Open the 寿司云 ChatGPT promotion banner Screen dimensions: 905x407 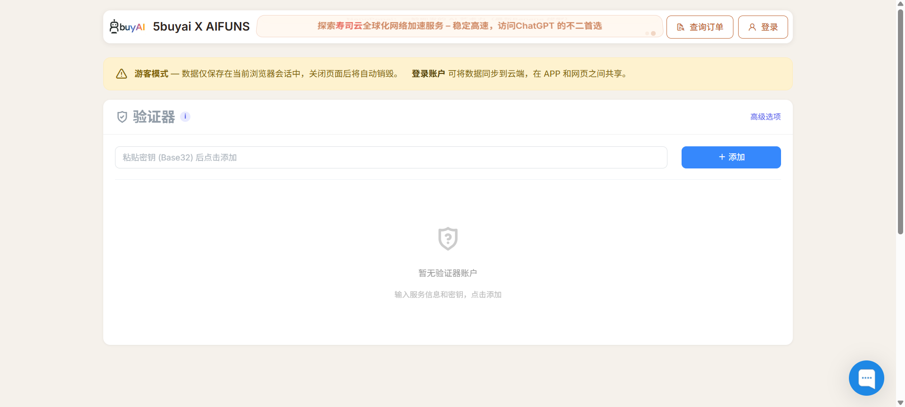[x=459, y=26]
